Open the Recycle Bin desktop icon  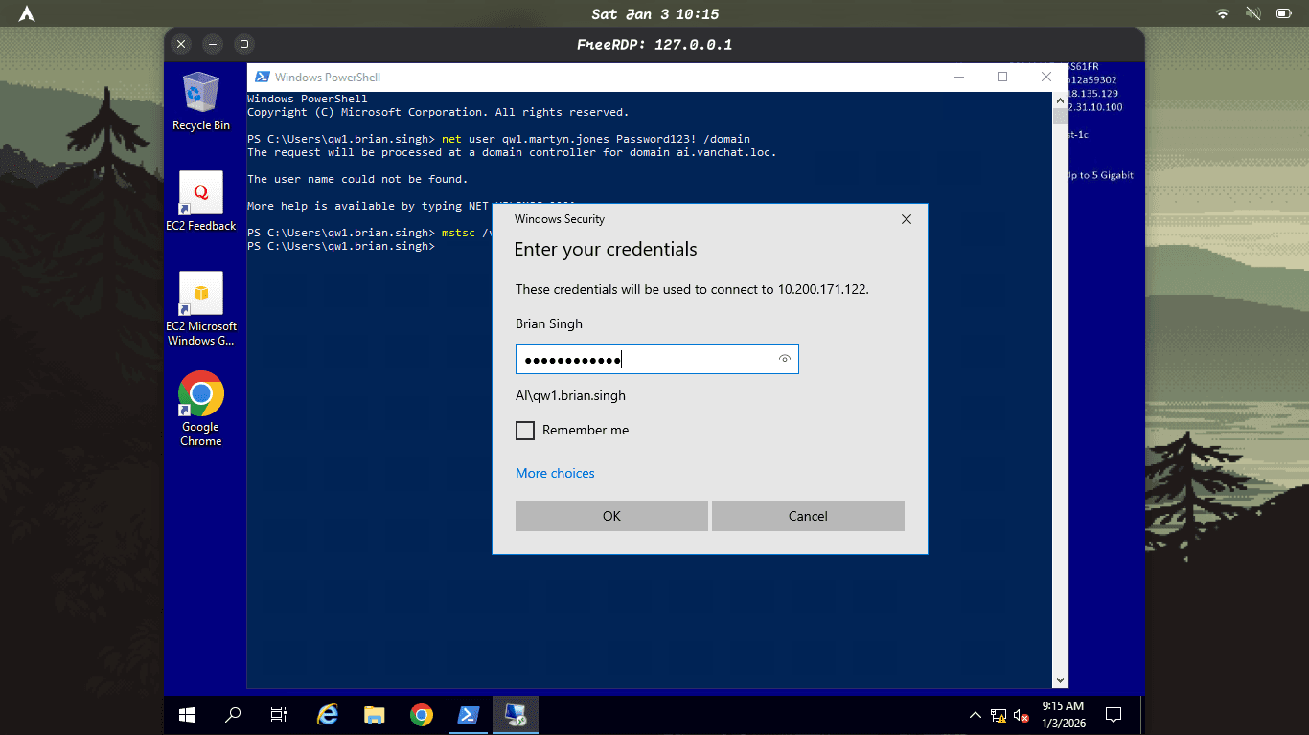[201, 100]
